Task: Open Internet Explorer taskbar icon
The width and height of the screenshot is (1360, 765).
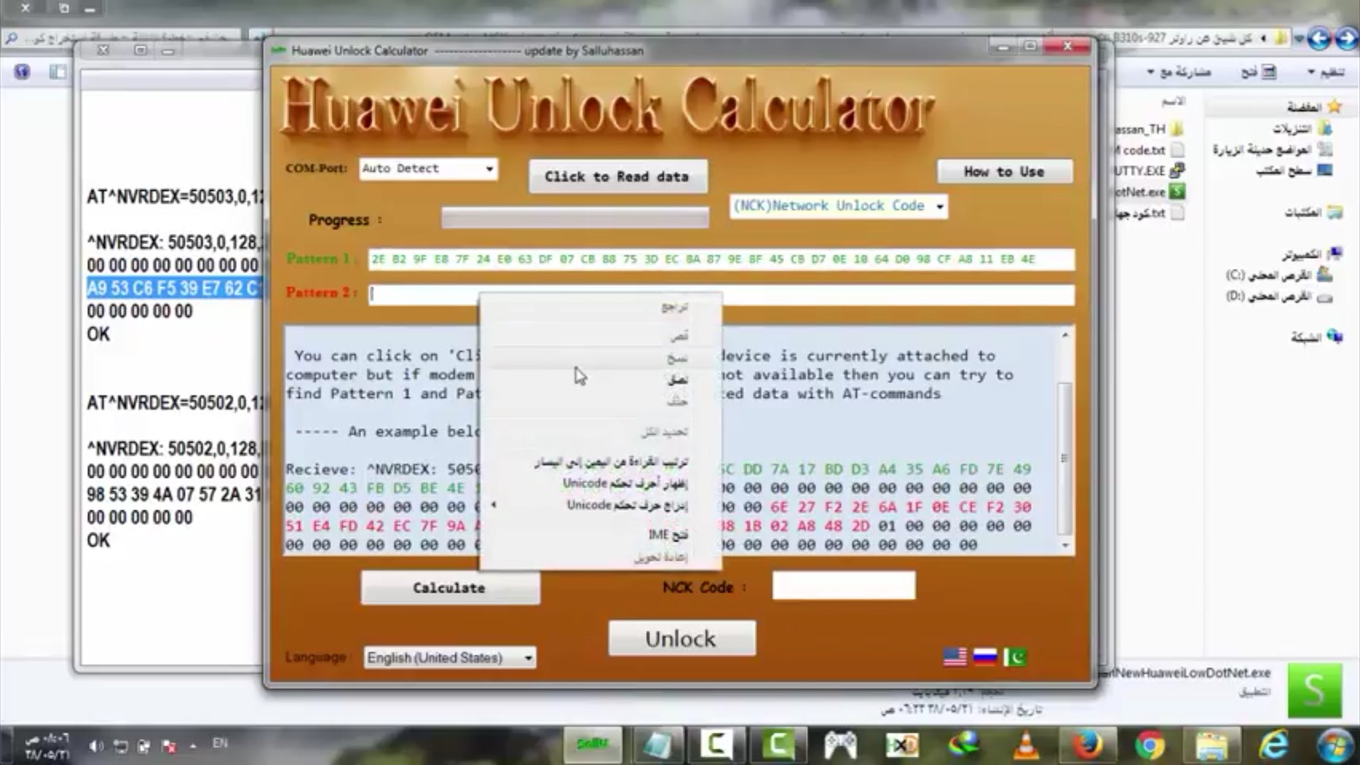Action: (1273, 744)
